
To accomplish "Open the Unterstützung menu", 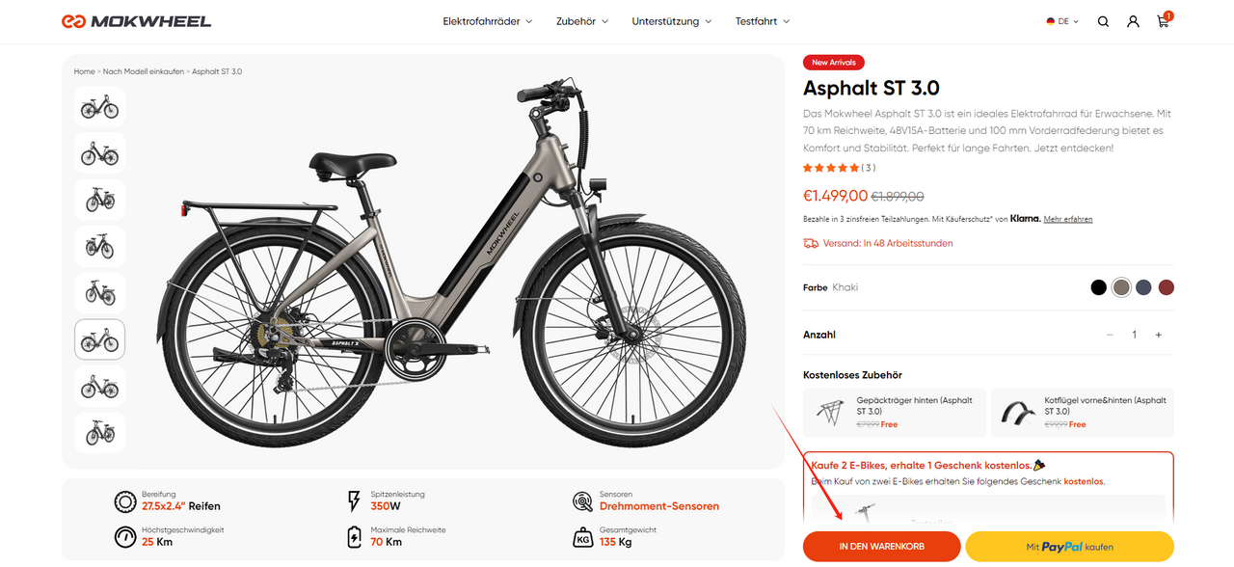I will point(671,21).
